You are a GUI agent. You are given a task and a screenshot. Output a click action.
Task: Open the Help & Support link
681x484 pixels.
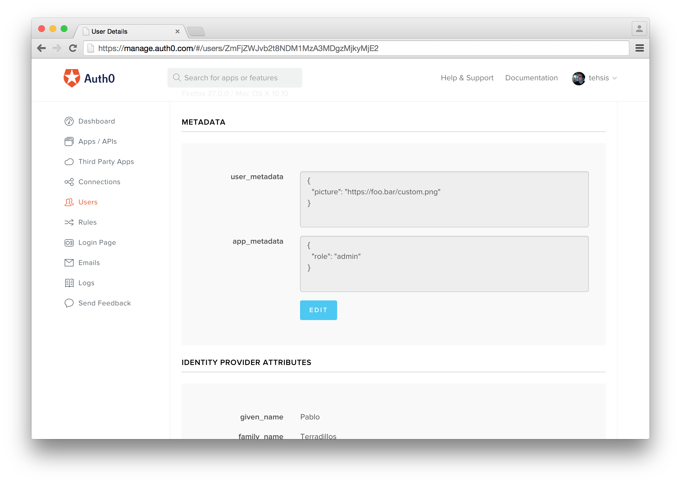467,78
